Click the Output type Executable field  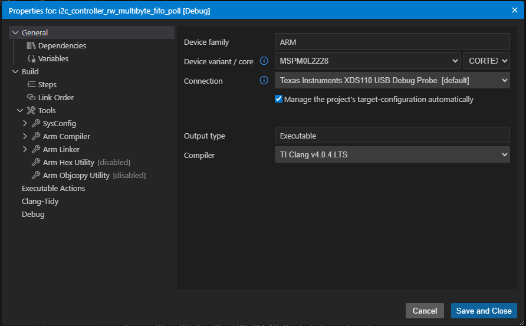tap(392, 136)
